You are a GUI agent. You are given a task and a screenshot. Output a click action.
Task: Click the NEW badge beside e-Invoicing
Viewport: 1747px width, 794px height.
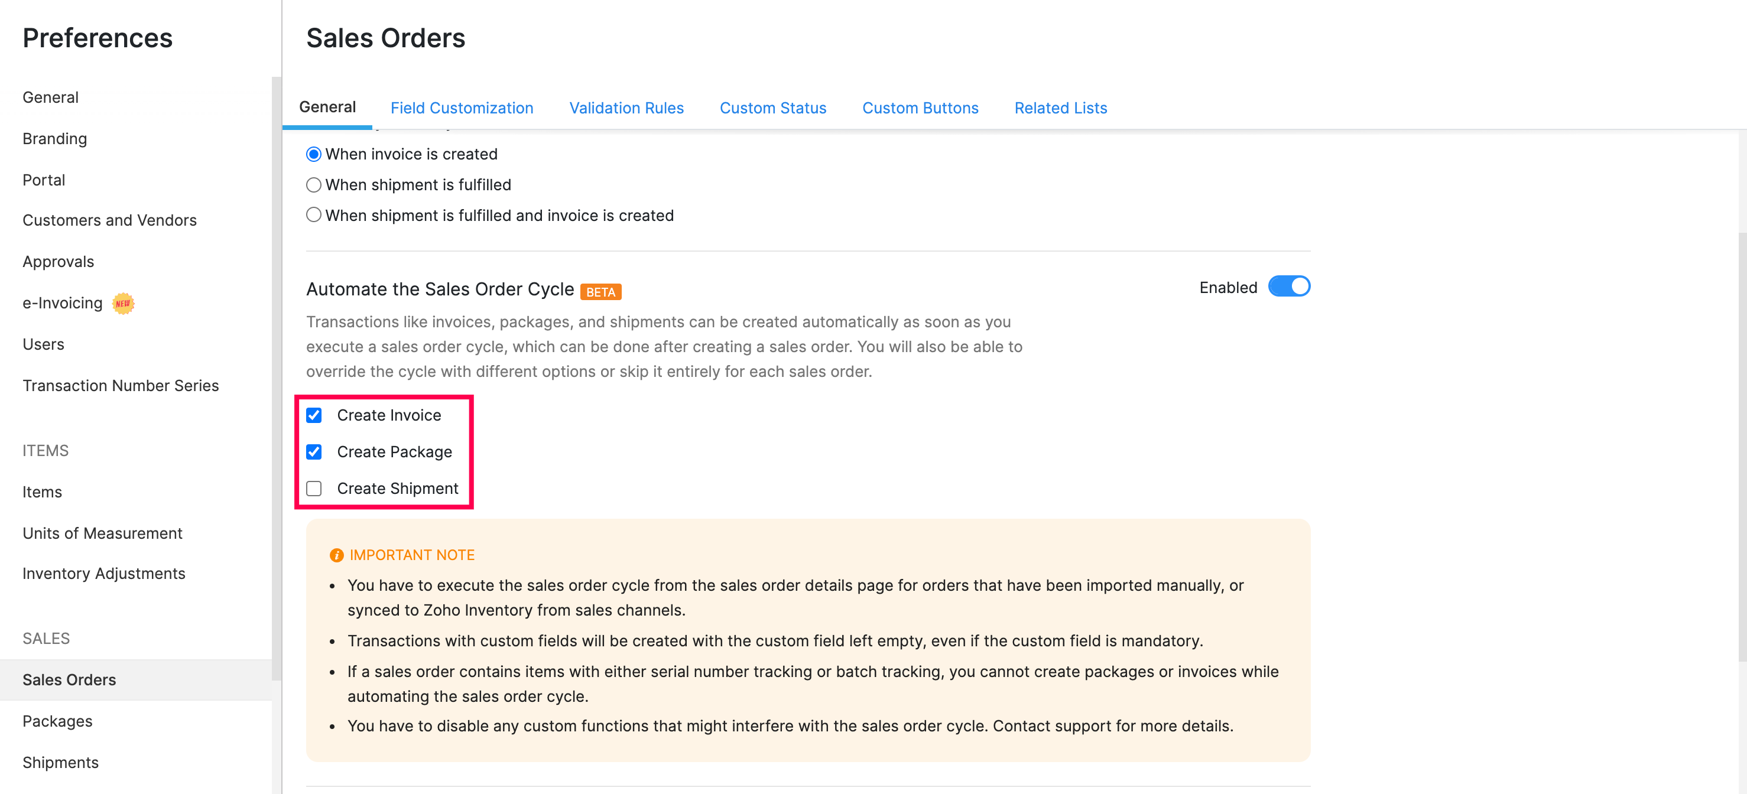click(x=123, y=303)
